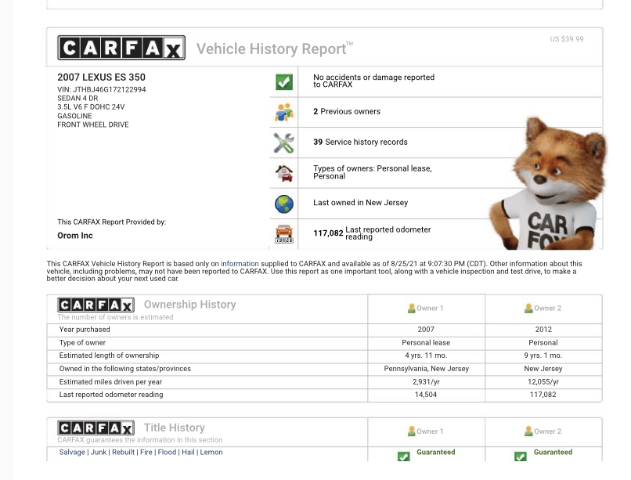631x480 pixels.
Task: Click the previous owners people icon
Action: pyautogui.click(x=284, y=112)
